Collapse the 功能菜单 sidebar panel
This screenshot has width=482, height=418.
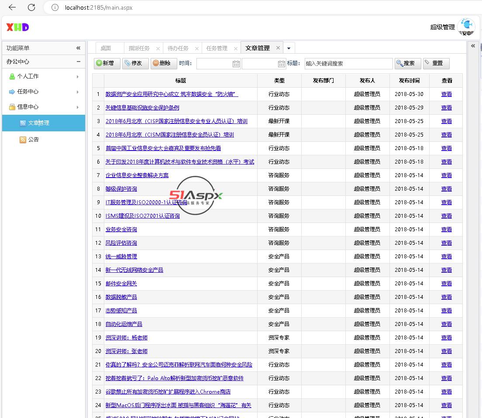pyautogui.click(x=78, y=48)
